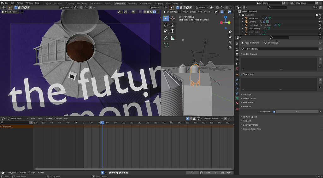Open the Object Data properties green triangle tab

click(x=237, y=98)
